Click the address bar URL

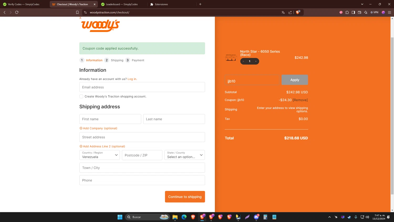pyautogui.click(x=110, y=12)
